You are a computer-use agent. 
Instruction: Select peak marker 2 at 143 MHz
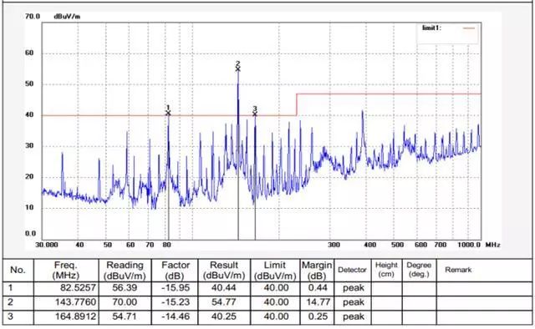tap(237, 68)
